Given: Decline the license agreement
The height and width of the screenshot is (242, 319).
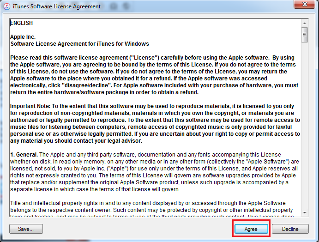Looking at the screenshot, I should (290, 229).
